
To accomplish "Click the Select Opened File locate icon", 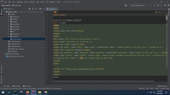I will (x=29, y=9).
